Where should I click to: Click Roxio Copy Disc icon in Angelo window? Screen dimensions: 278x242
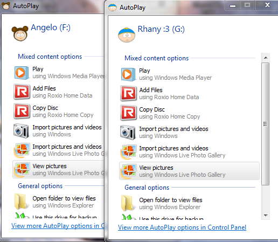(x=22, y=112)
